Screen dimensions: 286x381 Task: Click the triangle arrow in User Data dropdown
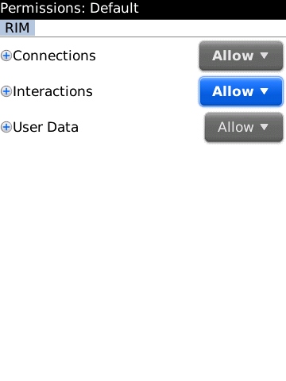point(264,127)
